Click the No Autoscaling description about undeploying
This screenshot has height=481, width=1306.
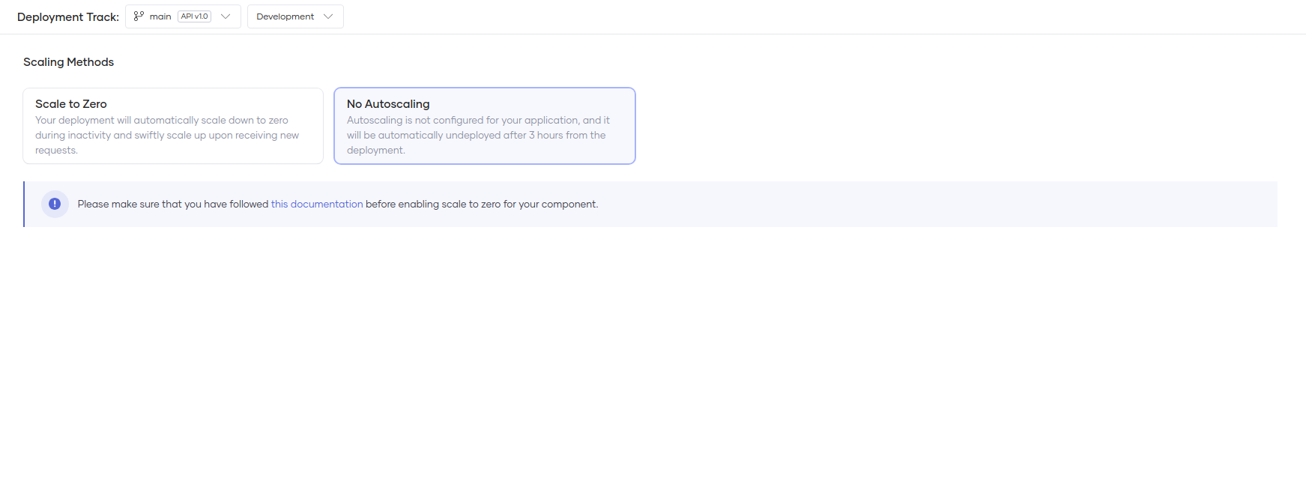(x=477, y=136)
